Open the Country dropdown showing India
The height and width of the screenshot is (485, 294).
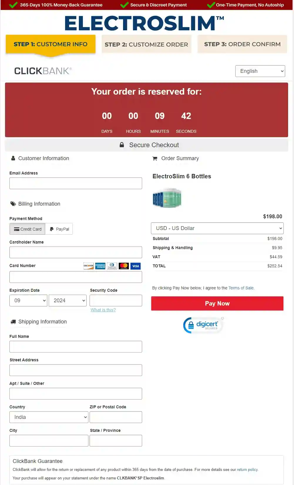[49, 417]
